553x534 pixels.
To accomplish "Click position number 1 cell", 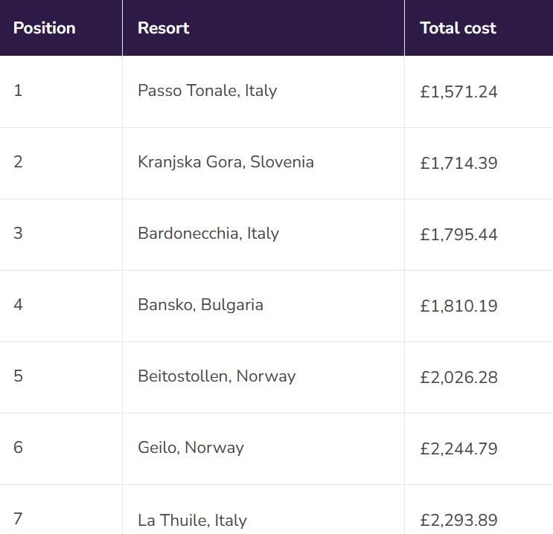I will [x=61, y=91].
